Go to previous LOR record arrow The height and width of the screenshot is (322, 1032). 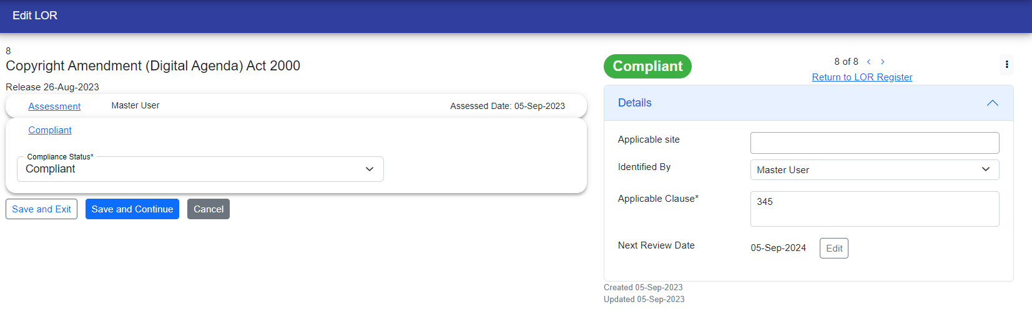point(868,62)
